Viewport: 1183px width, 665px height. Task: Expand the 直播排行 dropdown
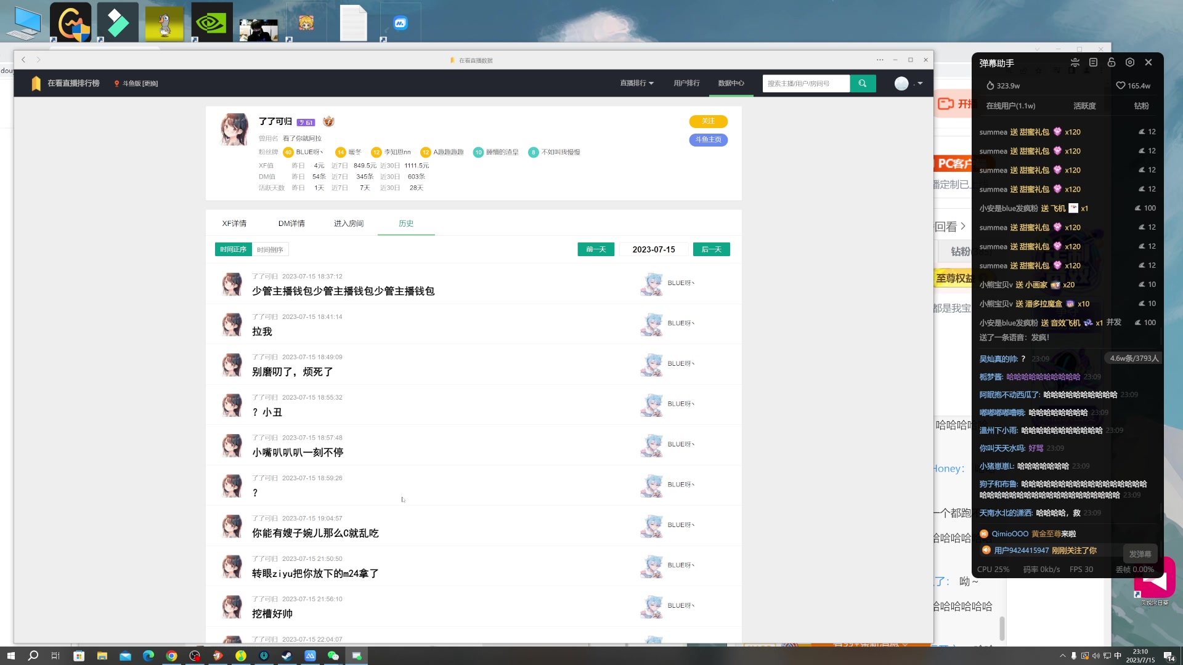click(637, 83)
